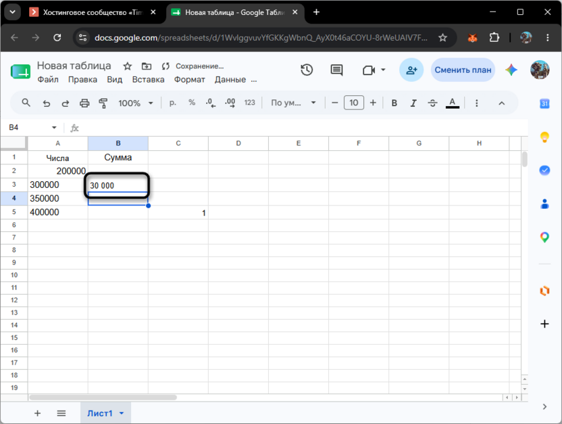562x424 pixels.
Task: Open the Вставка menu
Action: 149,80
